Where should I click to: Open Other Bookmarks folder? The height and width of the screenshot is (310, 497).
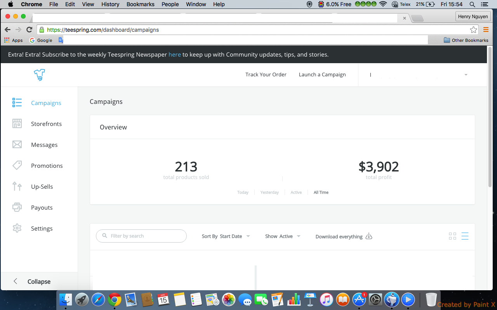pos(466,40)
